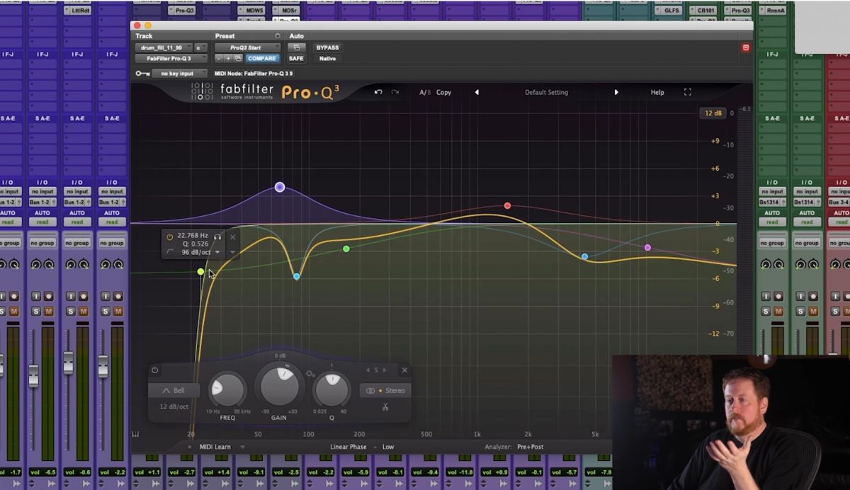Click A/B to switch plugin state
The image size is (850, 490).
pos(424,92)
